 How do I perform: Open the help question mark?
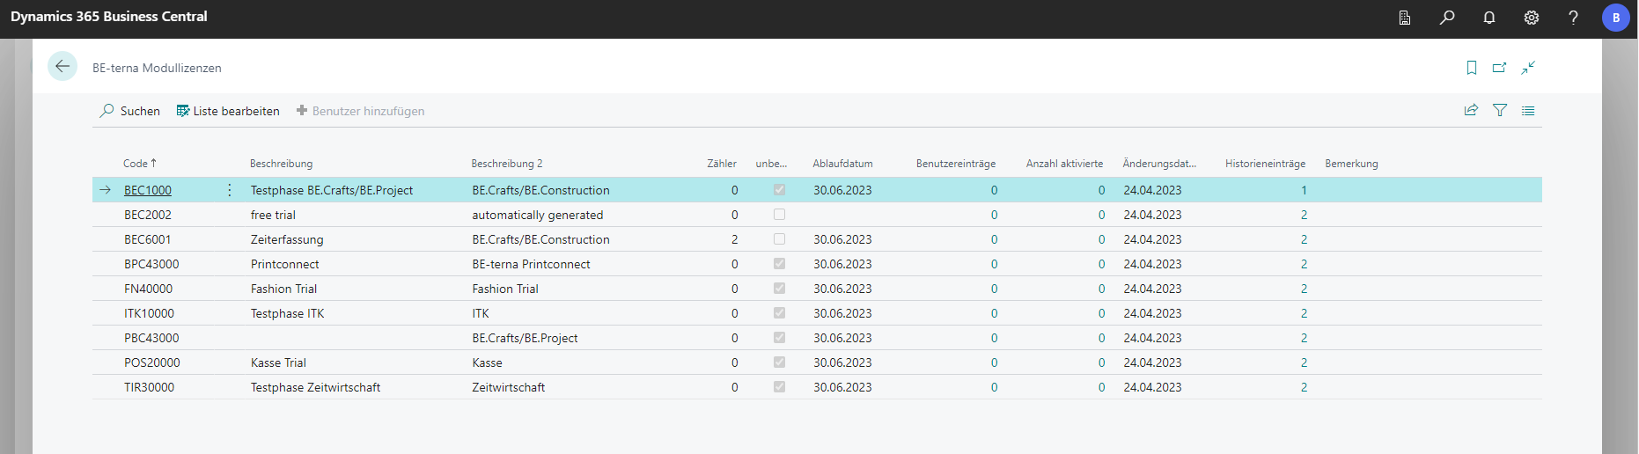coord(1573,18)
